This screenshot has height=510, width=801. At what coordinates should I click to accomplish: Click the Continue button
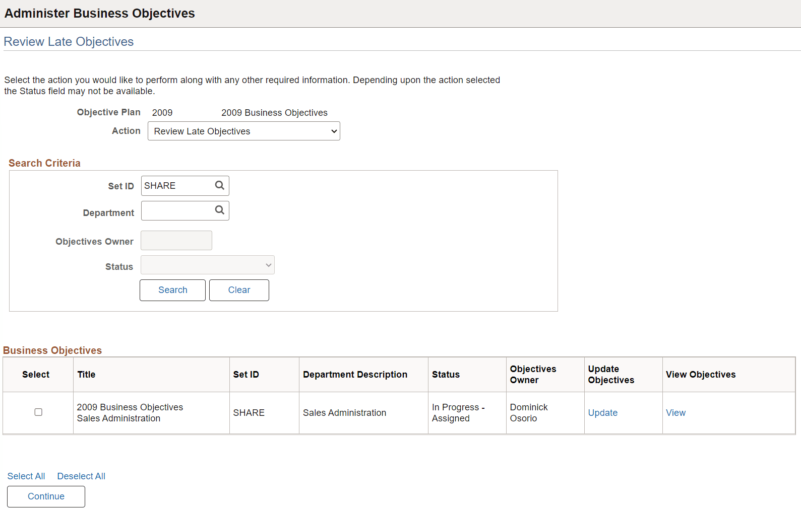[x=46, y=496]
